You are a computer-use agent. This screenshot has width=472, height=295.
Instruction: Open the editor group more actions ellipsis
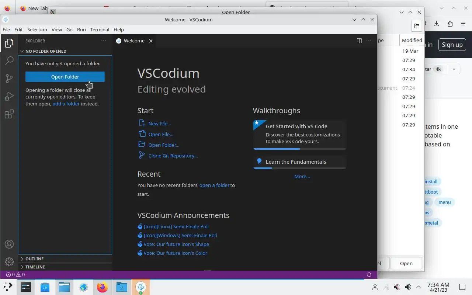(x=369, y=41)
